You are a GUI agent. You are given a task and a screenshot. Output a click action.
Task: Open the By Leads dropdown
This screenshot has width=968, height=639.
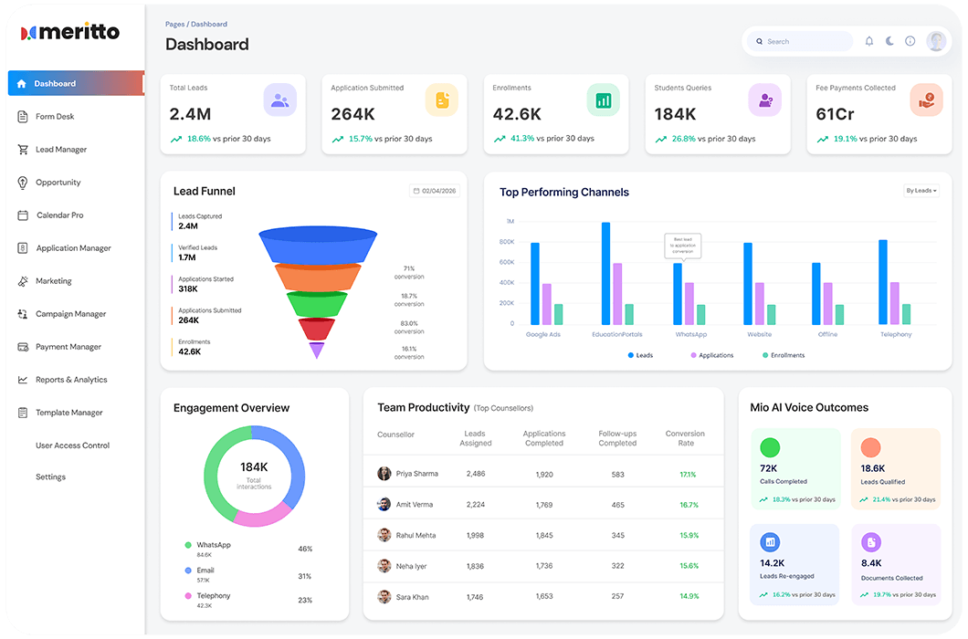coord(921,190)
